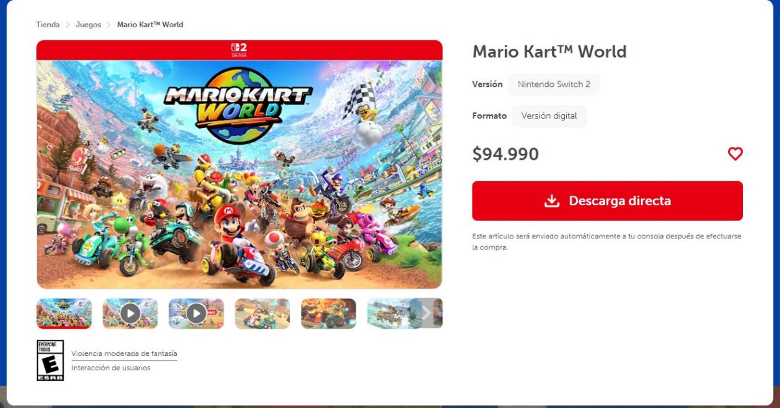Add Mario Kart World to wishlist heart
Viewport: 780px width, 408px height.
pyautogui.click(x=735, y=154)
